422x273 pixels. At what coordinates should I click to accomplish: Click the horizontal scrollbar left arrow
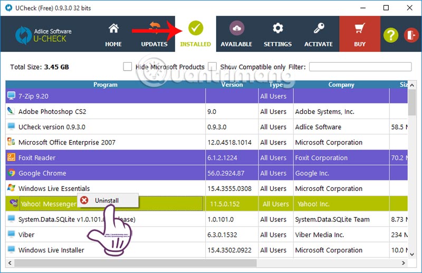click(10, 263)
